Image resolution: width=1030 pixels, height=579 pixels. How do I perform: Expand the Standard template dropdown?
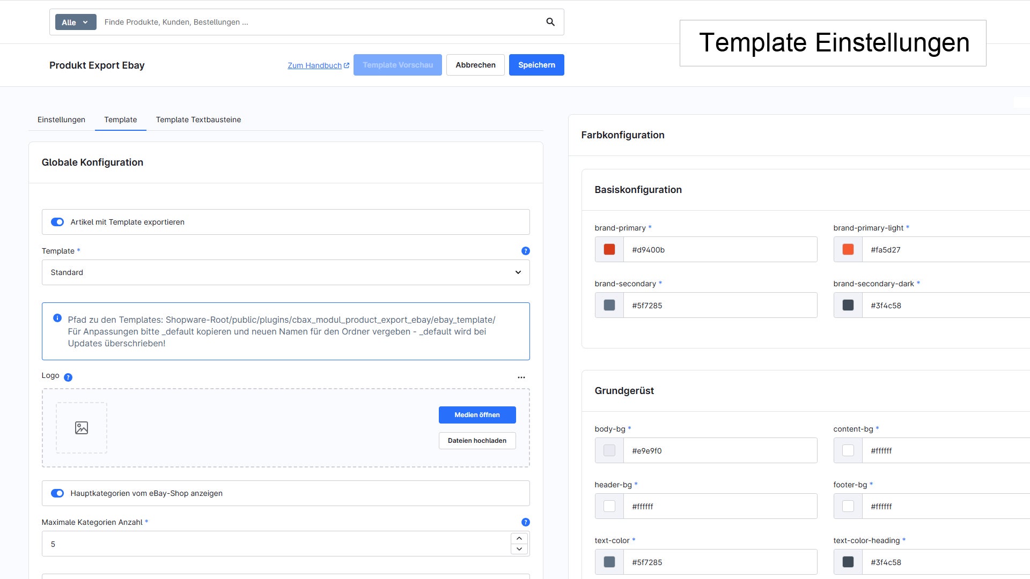286,272
